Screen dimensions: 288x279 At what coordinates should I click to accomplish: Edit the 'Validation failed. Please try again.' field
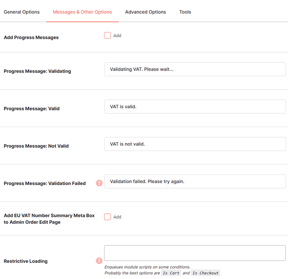coord(195,181)
